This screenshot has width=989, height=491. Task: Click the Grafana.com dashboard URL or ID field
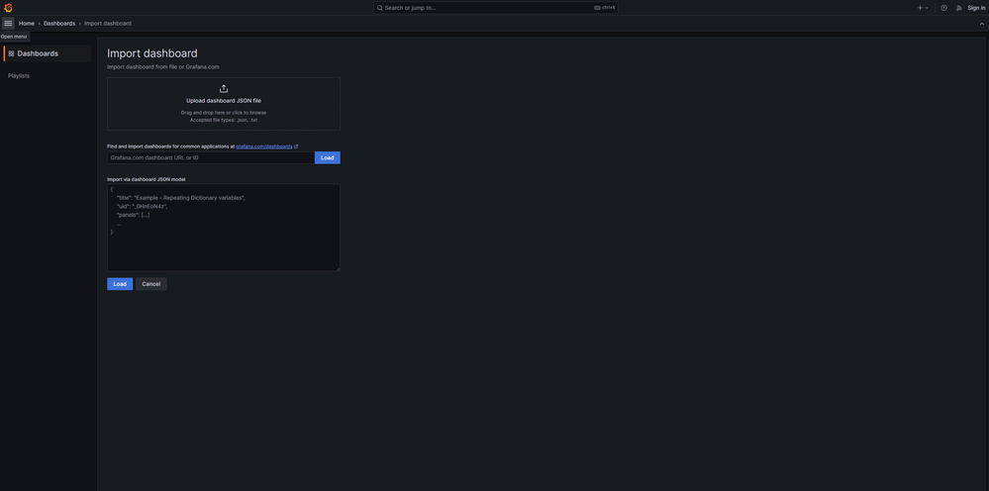pos(211,157)
